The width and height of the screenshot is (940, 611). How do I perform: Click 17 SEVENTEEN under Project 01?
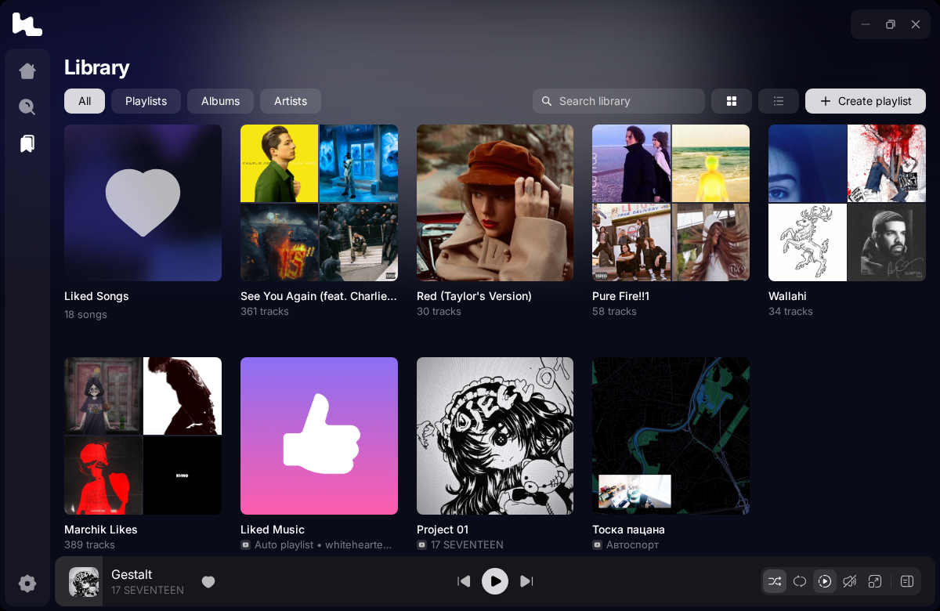pyautogui.click(x=467, y=544)
